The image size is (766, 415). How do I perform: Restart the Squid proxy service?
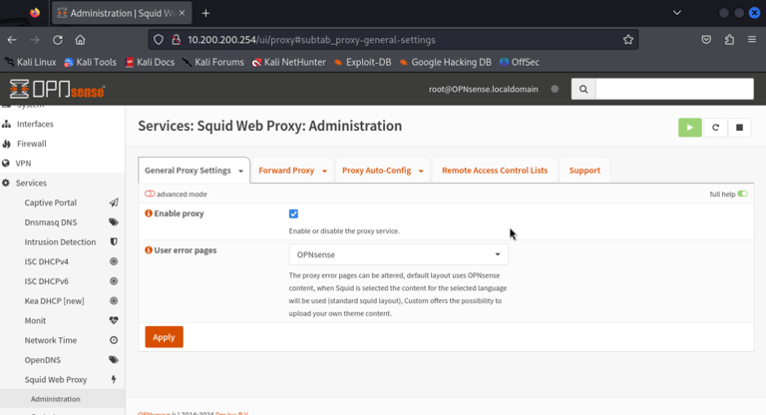[x=715, y=128]
